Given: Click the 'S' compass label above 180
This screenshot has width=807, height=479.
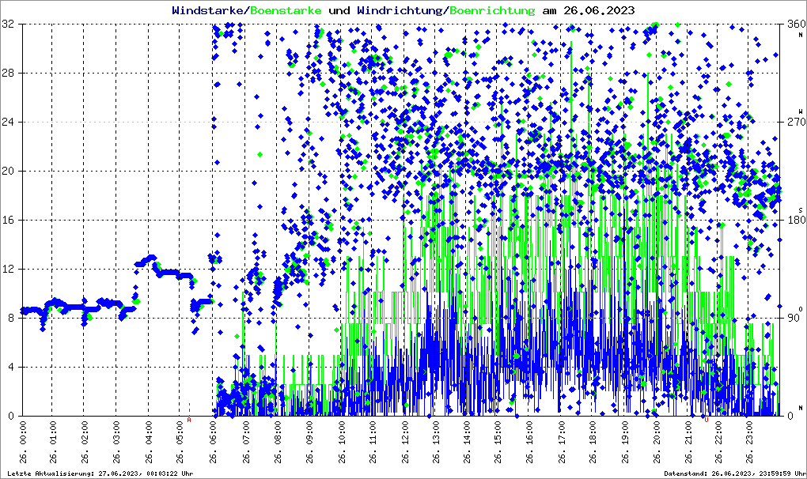Looking at the screenshot, I should coord(801,209).
